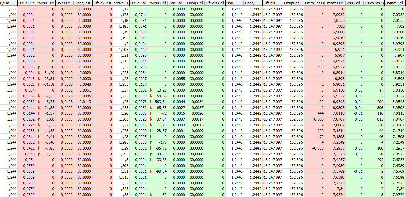Viewport: 406px width, 197px height.
Task: Click the red down arrow beside -64,29
Action: [39, 73]
